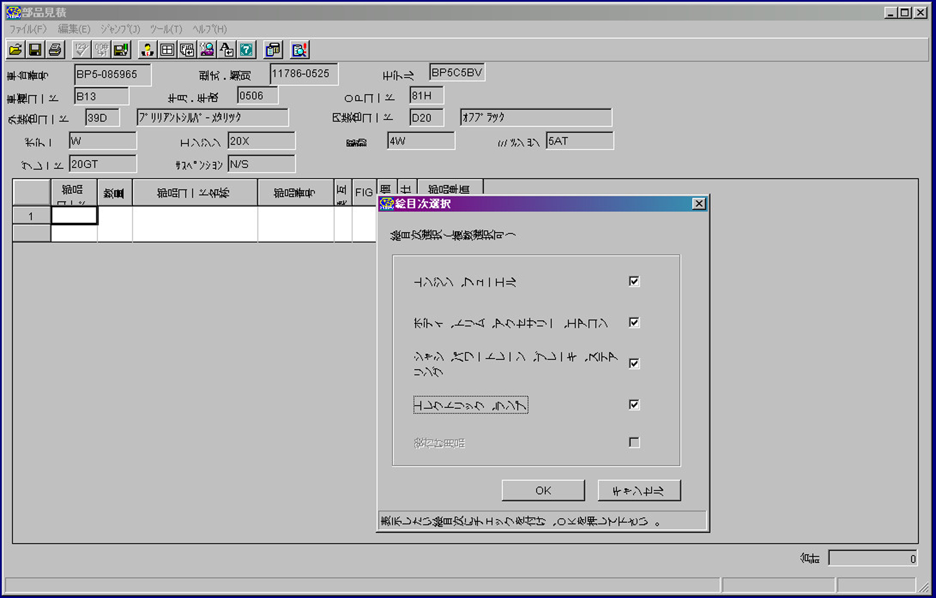This screenshot has width=936, height=598.
Task: Open the ツール(T) menu
Action: 166,29
